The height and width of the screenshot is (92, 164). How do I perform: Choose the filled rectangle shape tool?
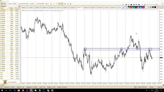131,5
